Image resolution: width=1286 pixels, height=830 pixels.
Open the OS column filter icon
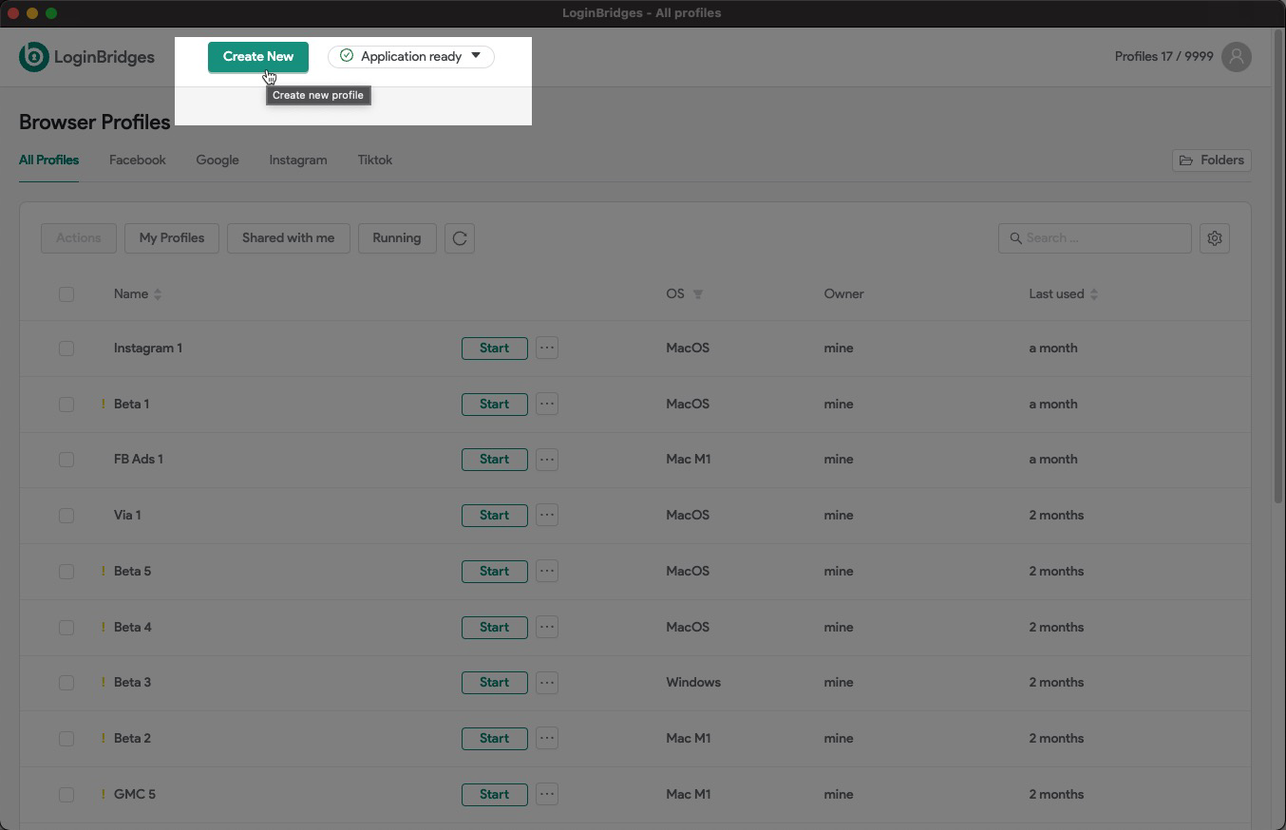[698, 294]
